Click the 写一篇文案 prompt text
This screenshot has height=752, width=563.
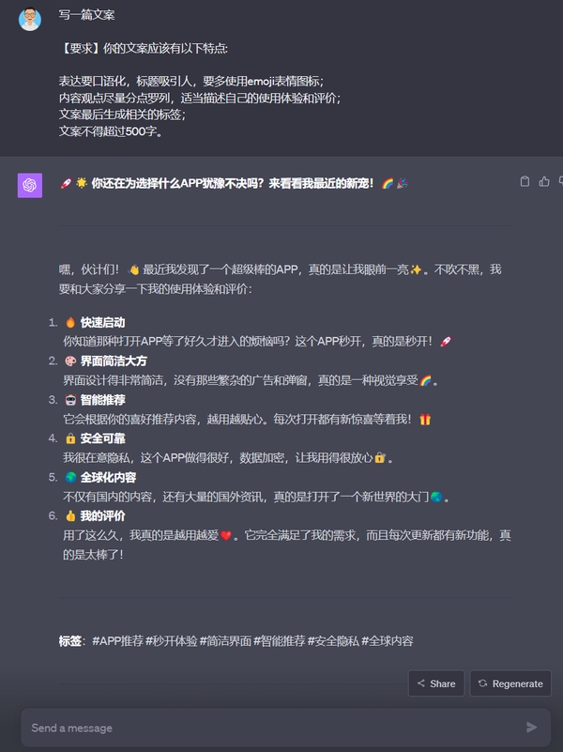pos(86,15)
